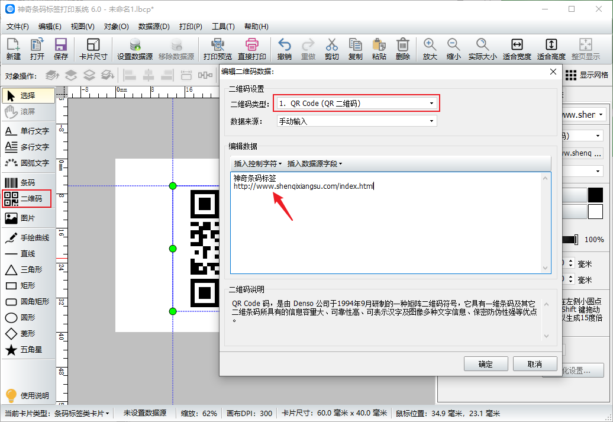Screen dimensions: 613x422
Task: Open the 卡片尺寸 card size tool
Action: coord(93,49)
